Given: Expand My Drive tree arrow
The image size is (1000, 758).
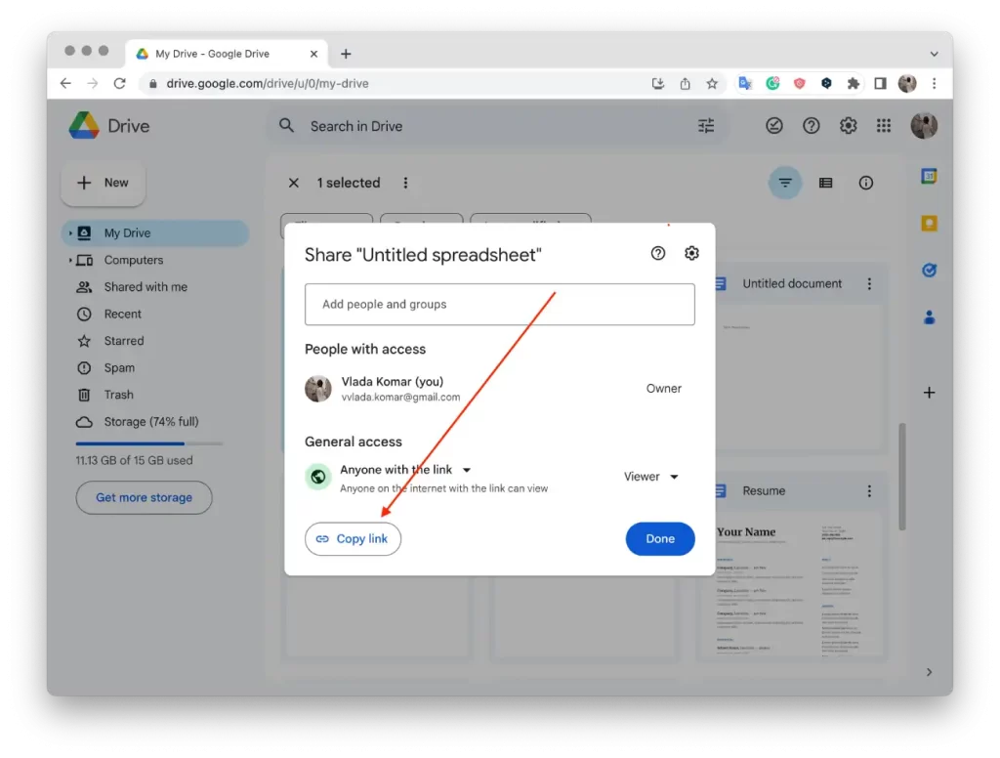Looking at the screenshot, I should (70, 233).
